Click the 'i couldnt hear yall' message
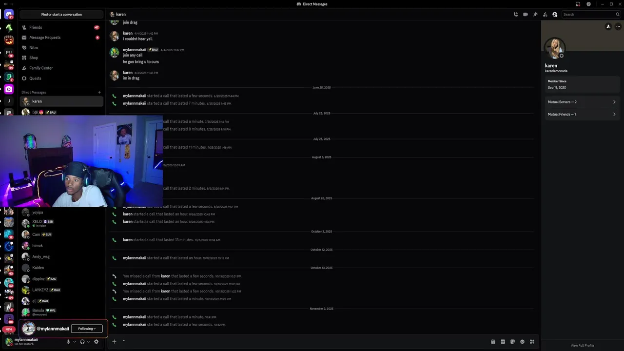 (137, 39)
